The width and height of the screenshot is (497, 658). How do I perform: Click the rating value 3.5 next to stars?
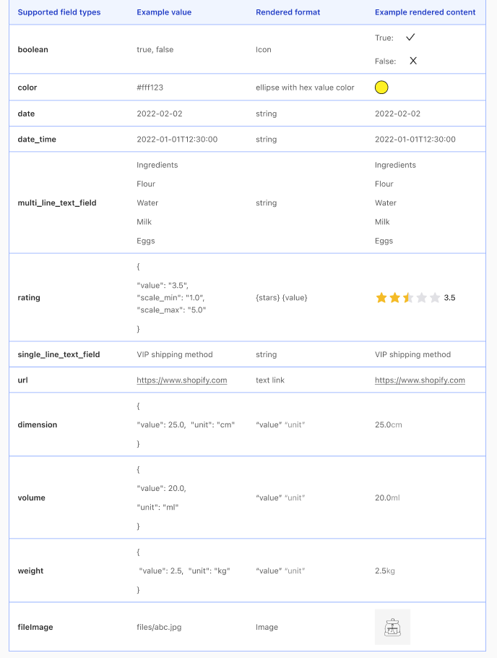tap(449, 298)
